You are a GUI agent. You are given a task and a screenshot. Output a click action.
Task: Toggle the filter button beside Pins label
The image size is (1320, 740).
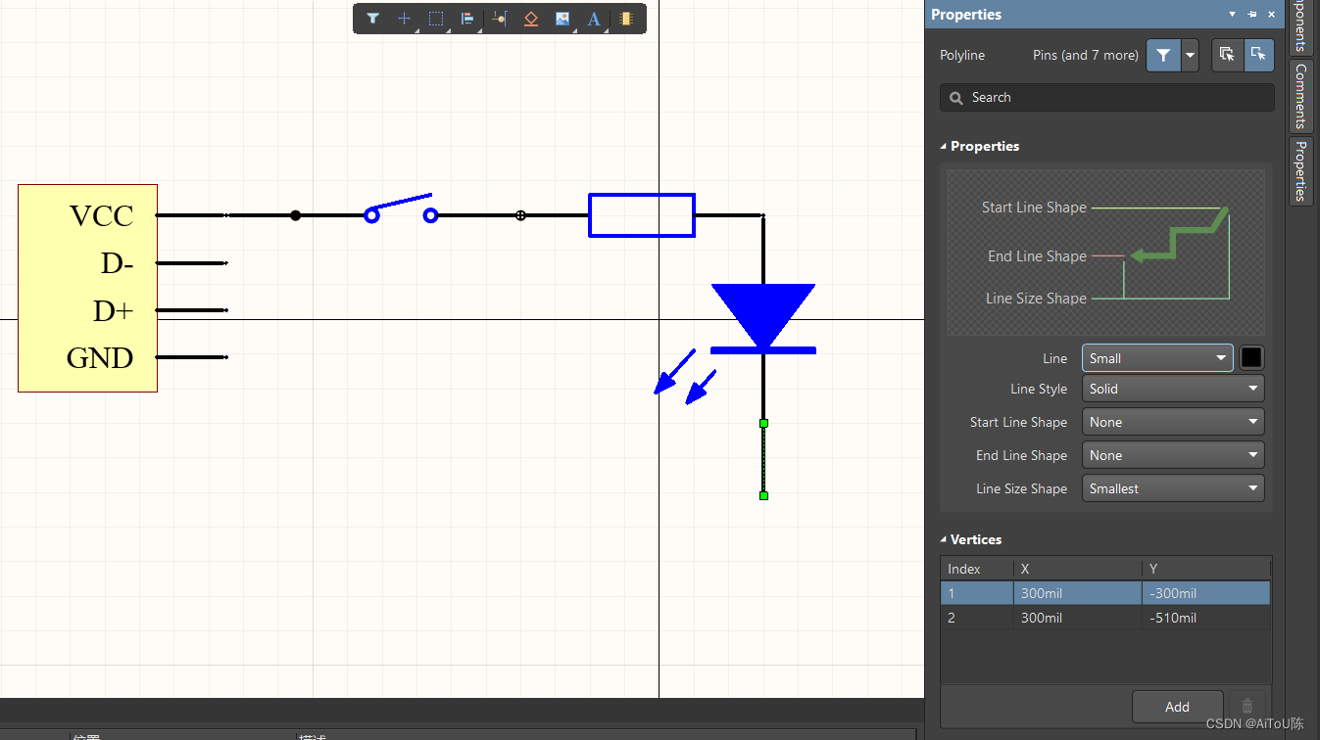click(1163, 55)
